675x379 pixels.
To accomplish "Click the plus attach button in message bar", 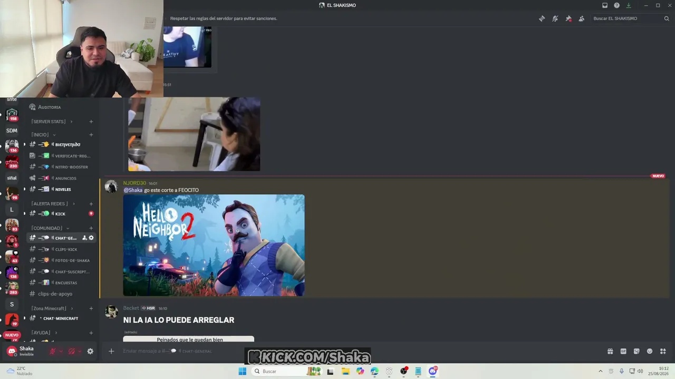I will pos(111,351).
